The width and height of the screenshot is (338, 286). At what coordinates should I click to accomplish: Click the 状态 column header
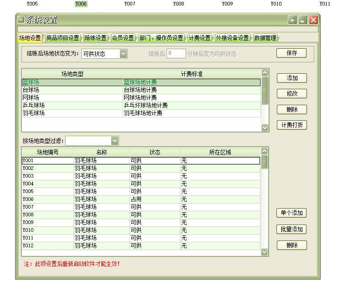(155, 152)
